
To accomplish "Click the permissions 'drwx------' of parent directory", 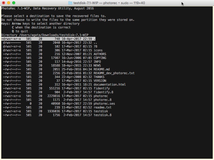I will [x=12, y=43].
